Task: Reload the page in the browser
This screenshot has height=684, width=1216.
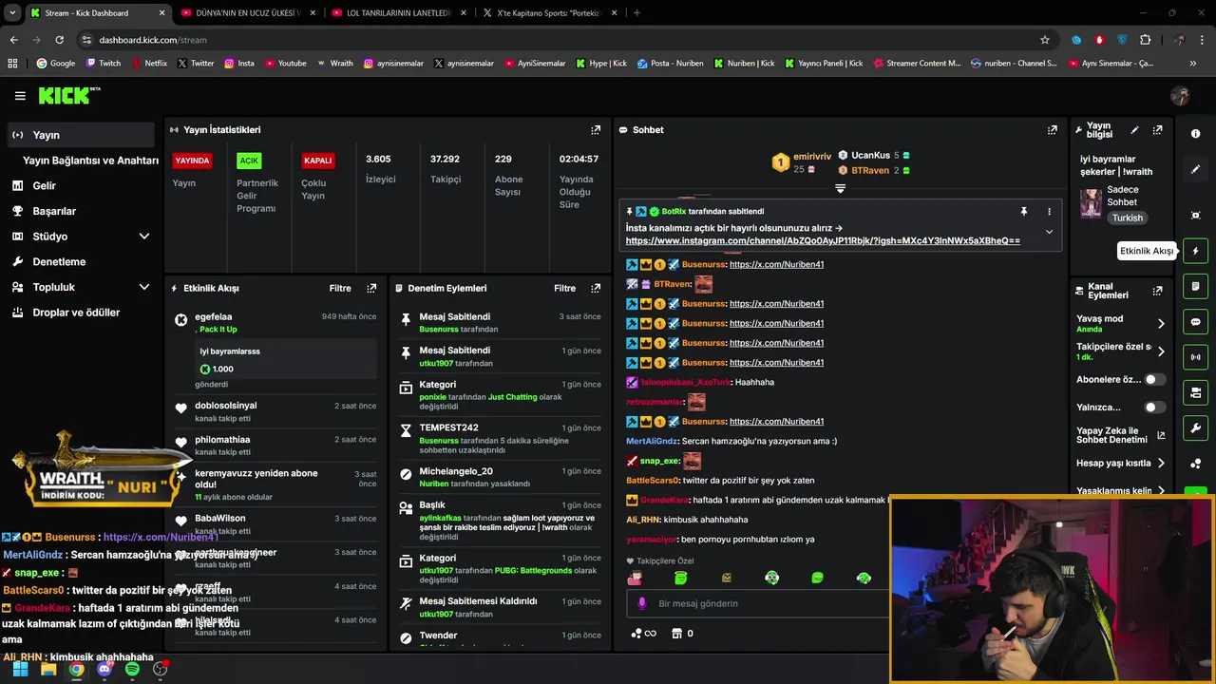Action: click(59, 40)
